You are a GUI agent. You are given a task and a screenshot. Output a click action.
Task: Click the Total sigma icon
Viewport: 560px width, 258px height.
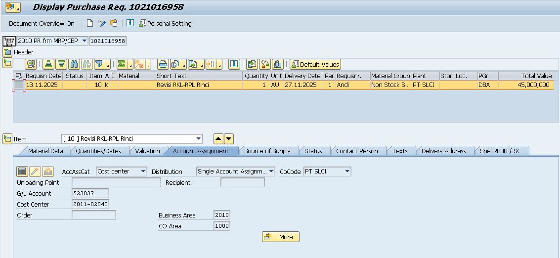(x=122, y=64)
